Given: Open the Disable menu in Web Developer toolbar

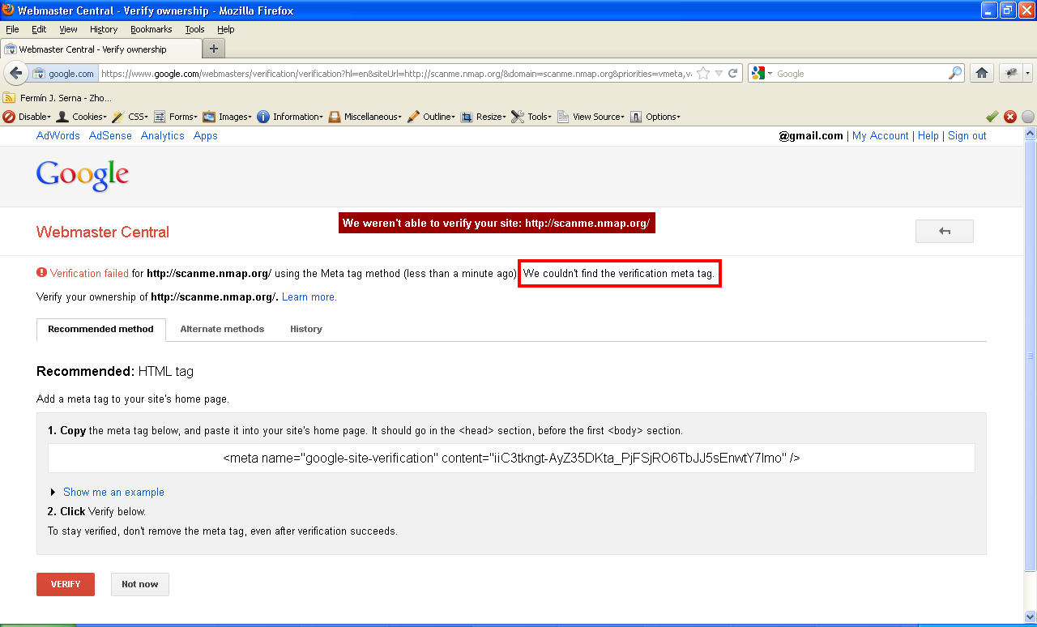Looking at the screenshot, I should [27, 117].
